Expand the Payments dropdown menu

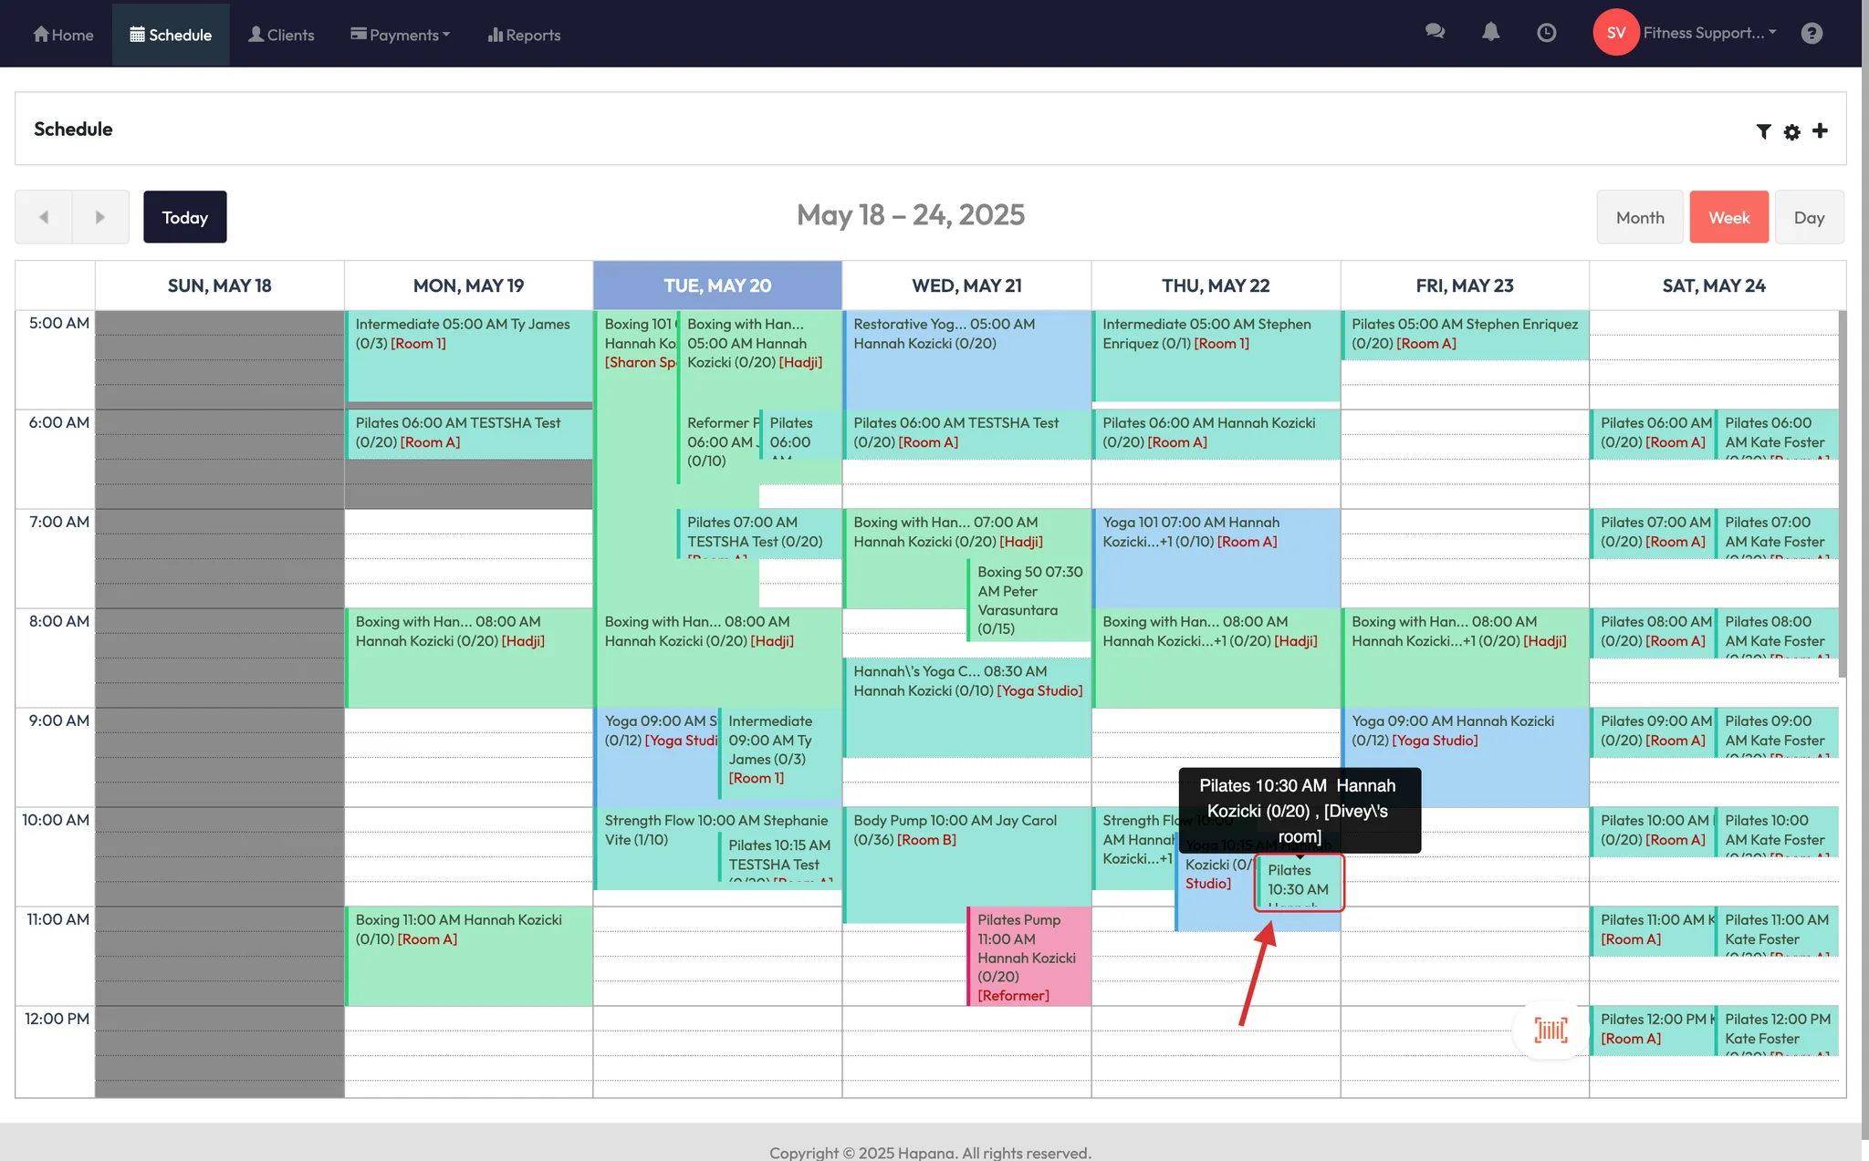[400, 35]
